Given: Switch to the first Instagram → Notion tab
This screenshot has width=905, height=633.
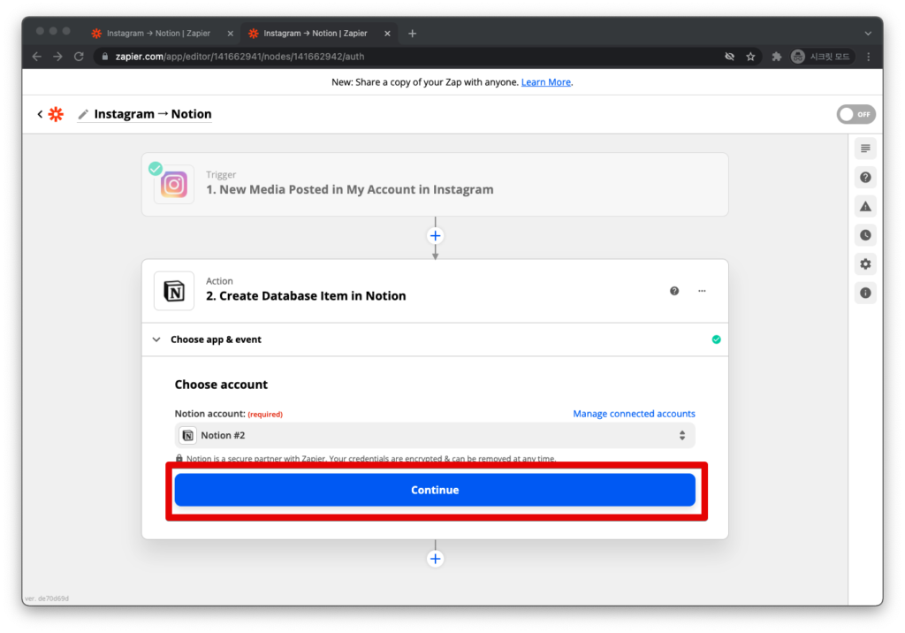Looking at the screenshot, I should (158, 34).
